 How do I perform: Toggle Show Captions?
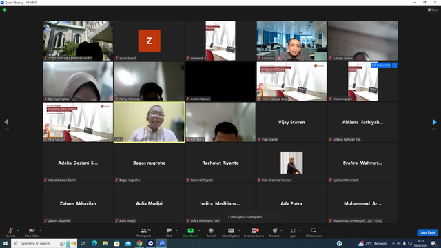coord(231,232)
